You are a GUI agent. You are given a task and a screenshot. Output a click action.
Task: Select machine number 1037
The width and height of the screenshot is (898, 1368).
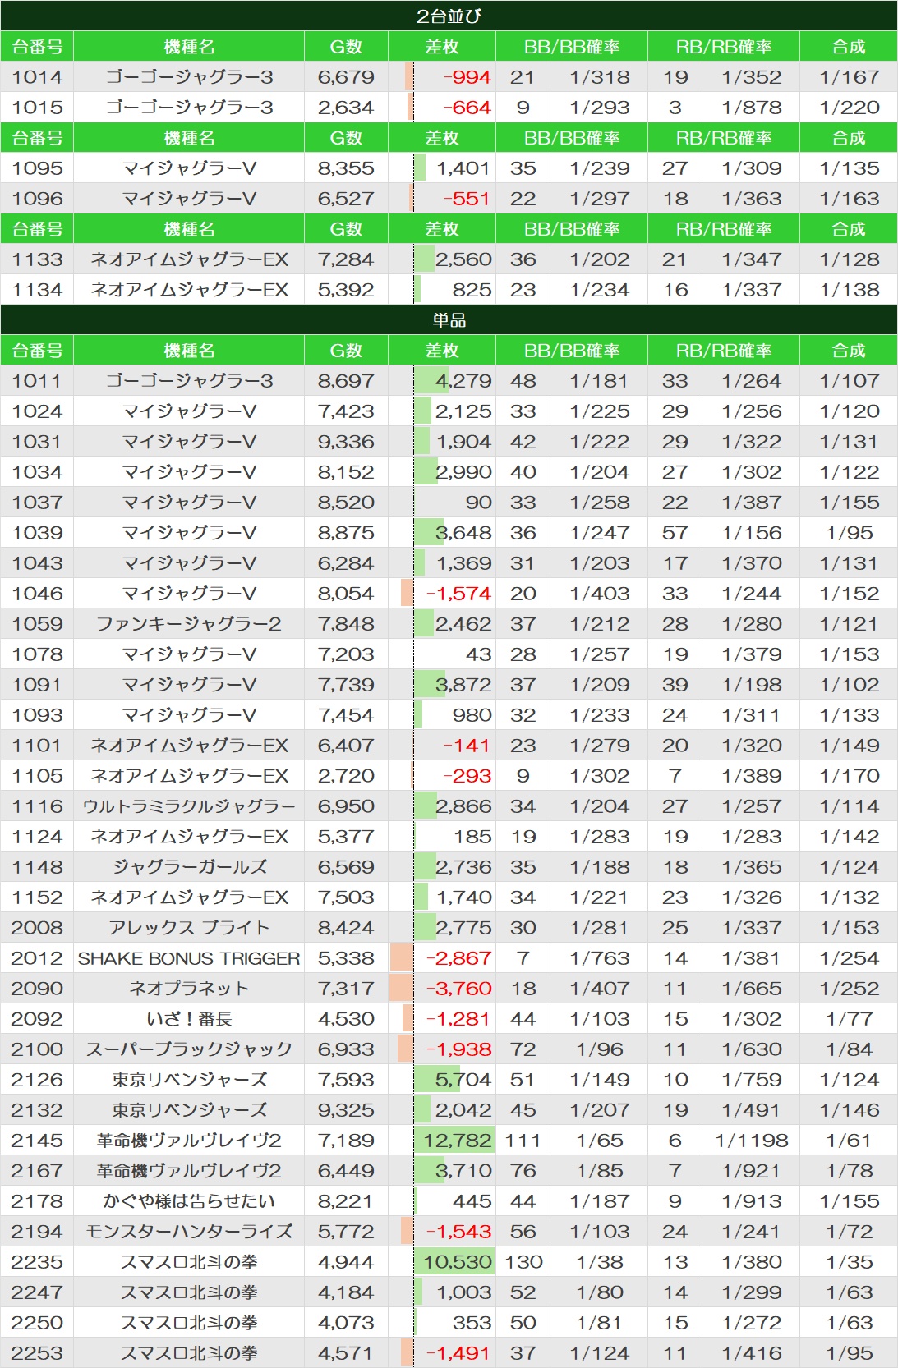37,503
